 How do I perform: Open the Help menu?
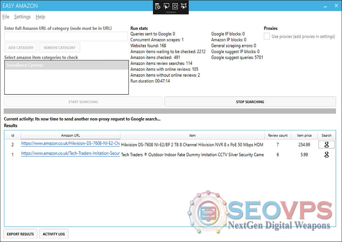click(x=40, y=17)
